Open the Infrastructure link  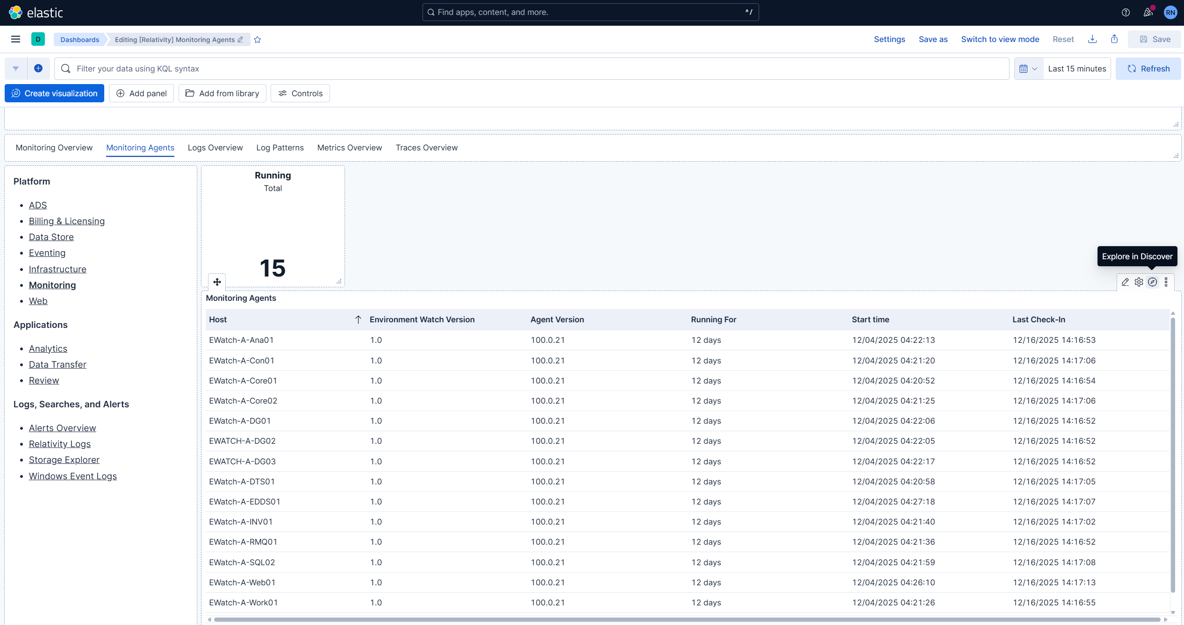(x=57, y=269)
